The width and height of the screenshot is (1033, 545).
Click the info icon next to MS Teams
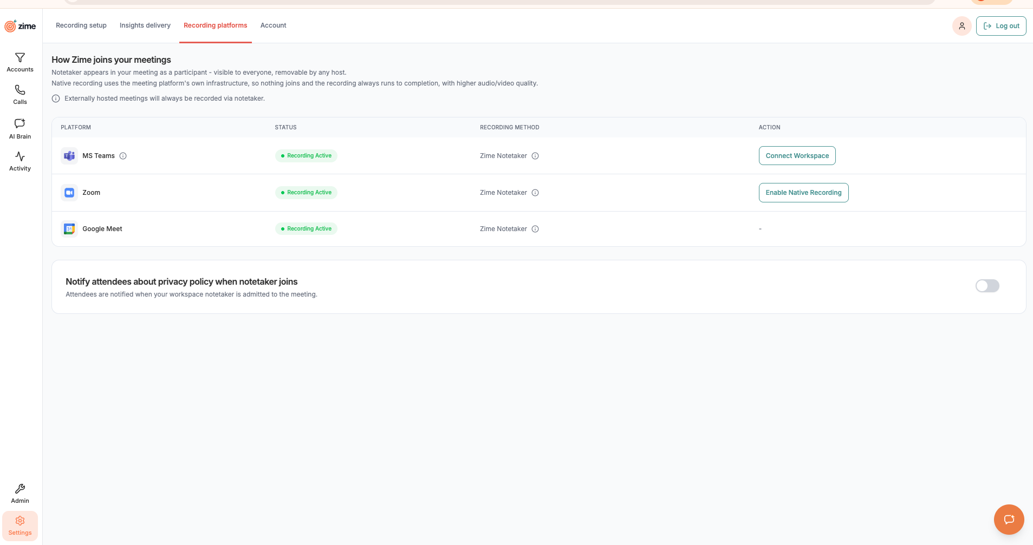[123, 156]
